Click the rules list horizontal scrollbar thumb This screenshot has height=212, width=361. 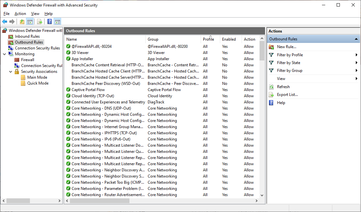[x=100, y=201]
